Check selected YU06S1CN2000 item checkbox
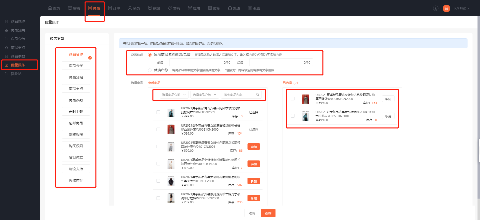 (293, 99)
